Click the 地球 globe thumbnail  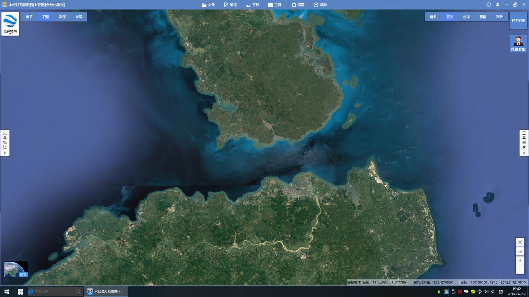pyautogui.click(x=16, y=269)
